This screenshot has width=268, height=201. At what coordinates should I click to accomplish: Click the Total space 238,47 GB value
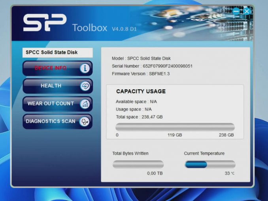pos(139,117)
